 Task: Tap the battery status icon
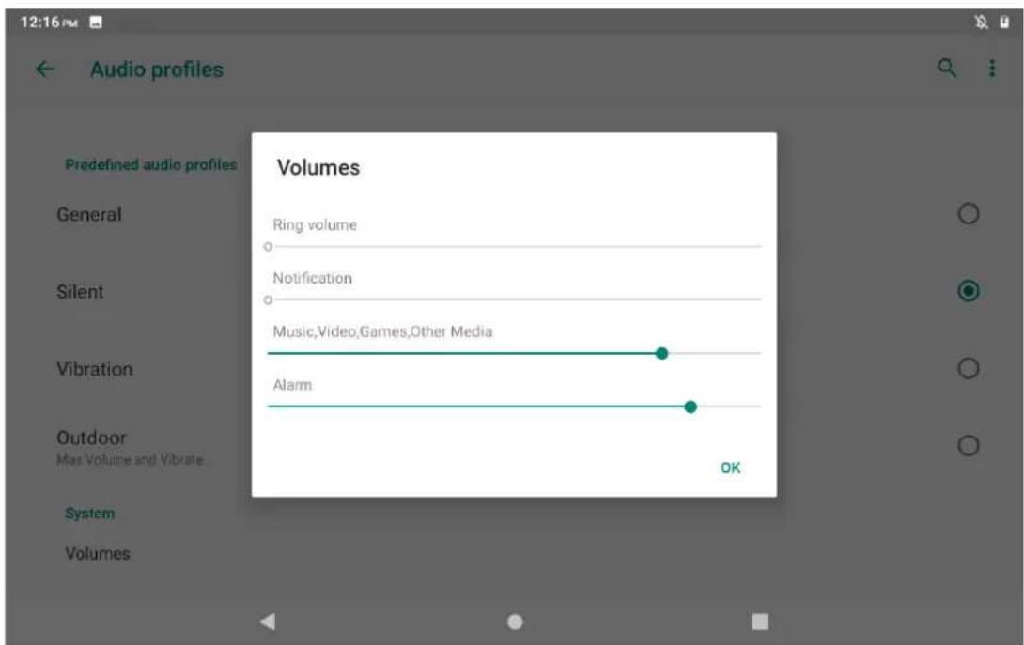(x=1004, y=23)
